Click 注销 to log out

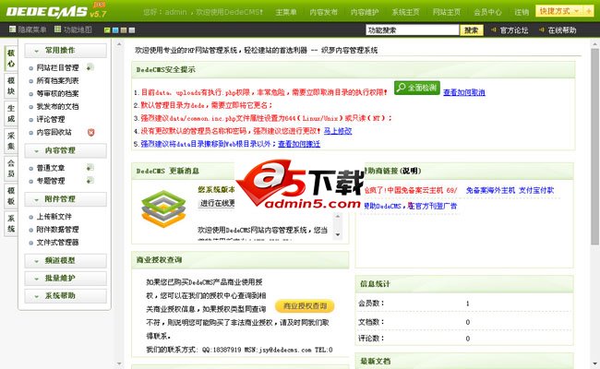[x=522, y=12]
